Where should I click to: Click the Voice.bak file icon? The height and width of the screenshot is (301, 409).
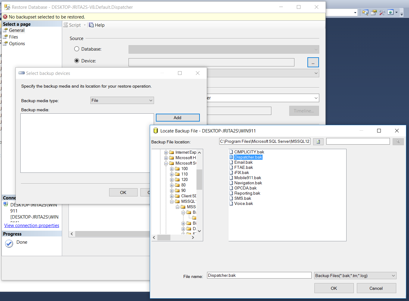(231, 203)
